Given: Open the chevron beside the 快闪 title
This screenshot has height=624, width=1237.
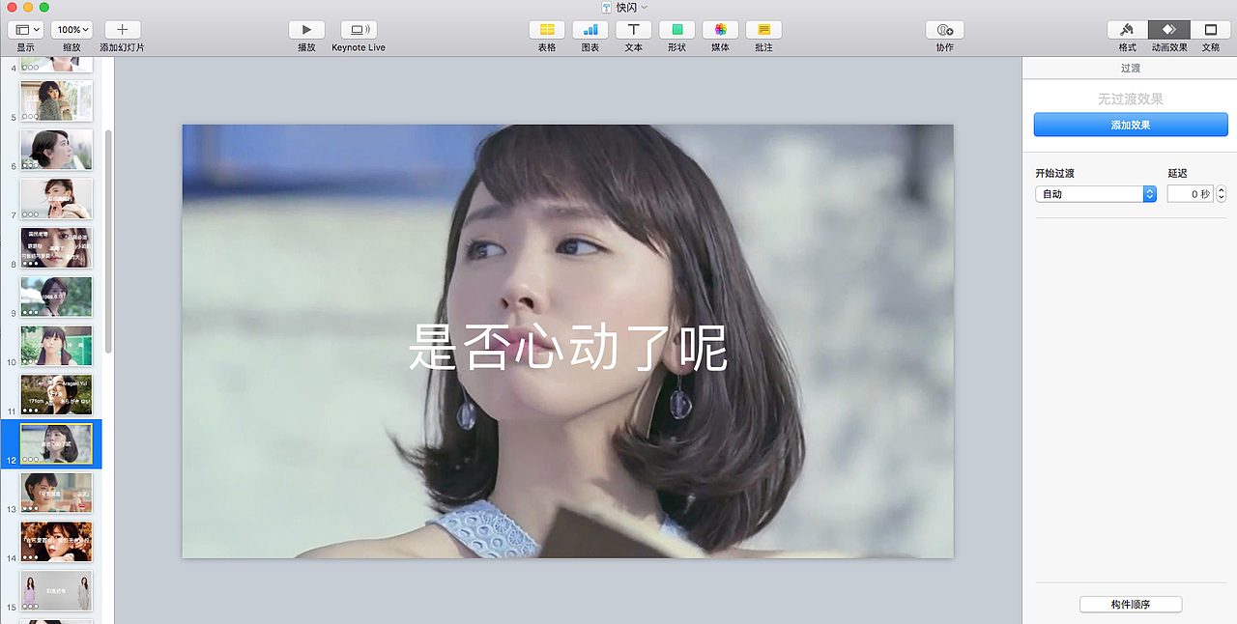Looking at the screenshot, I should pos(642,7).
